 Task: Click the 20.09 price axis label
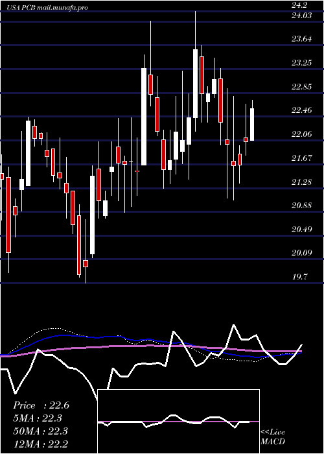[x=302, y=253]
